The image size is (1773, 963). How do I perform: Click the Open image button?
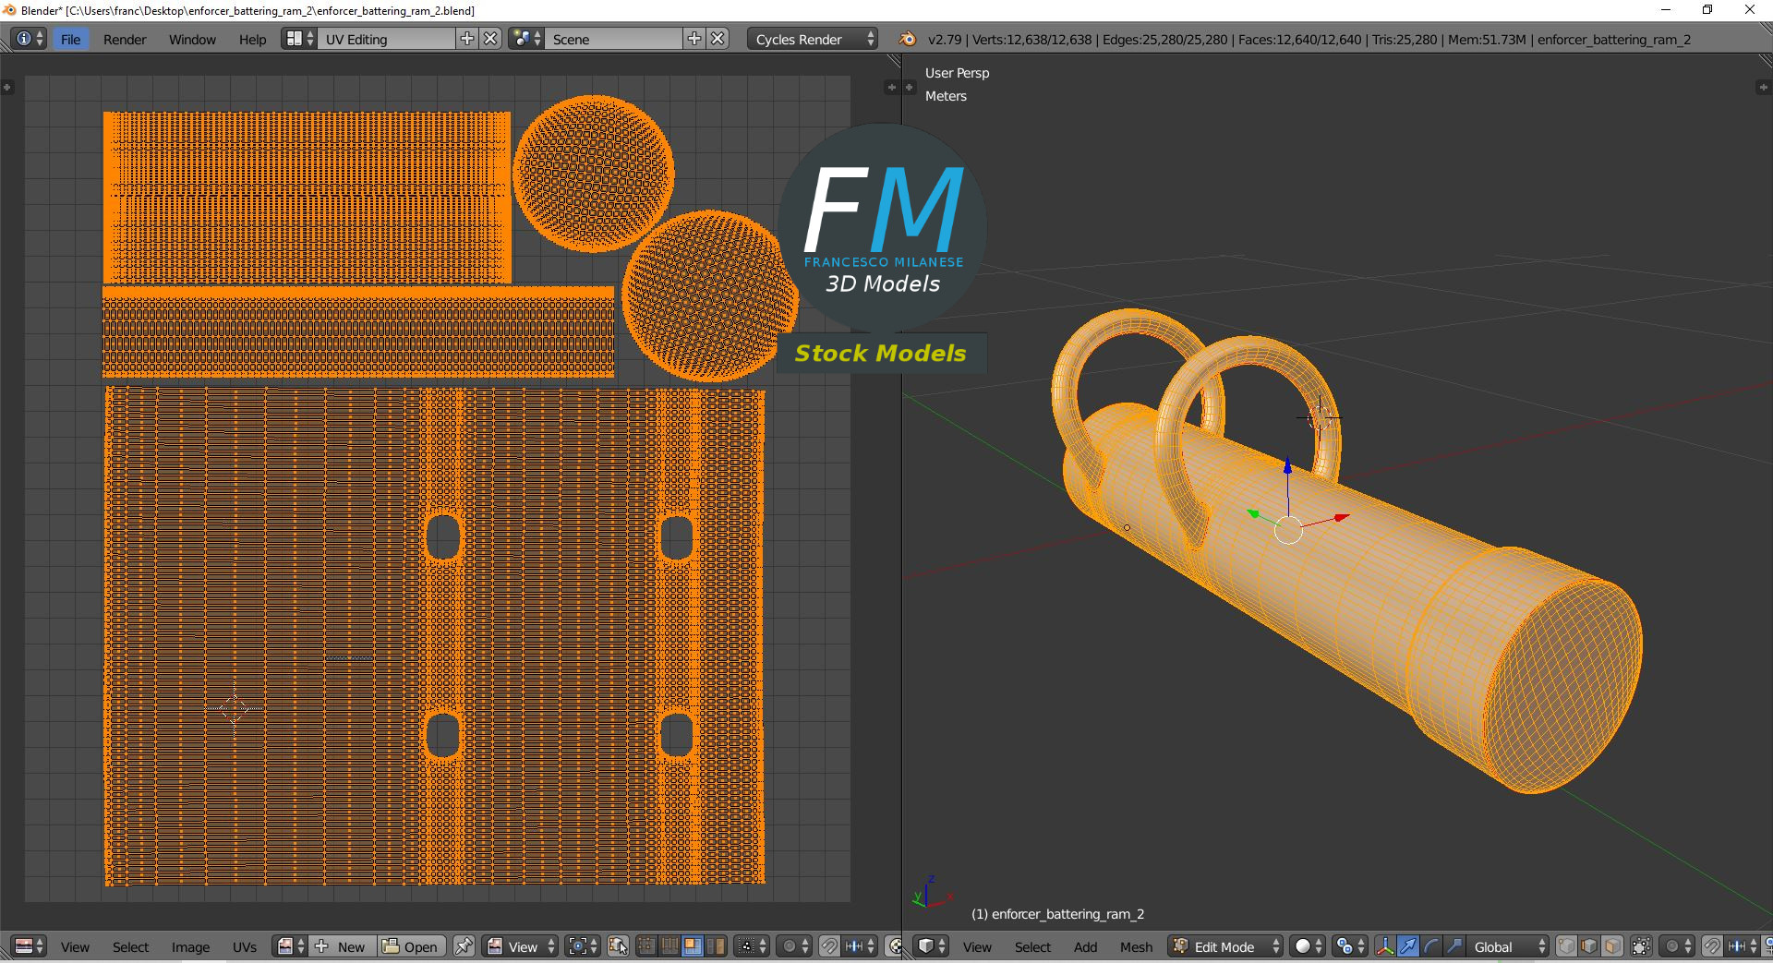tap(412, 946)
